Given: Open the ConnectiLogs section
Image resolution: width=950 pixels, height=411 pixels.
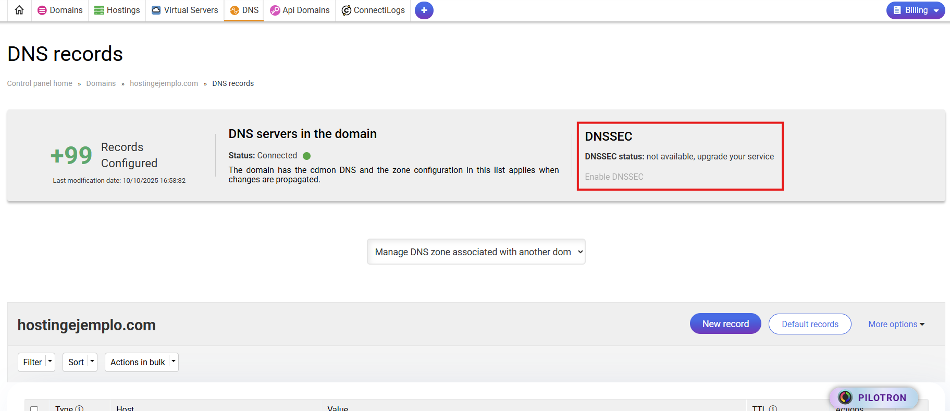Looking at the screenshot, I should [x=373, y=10].
